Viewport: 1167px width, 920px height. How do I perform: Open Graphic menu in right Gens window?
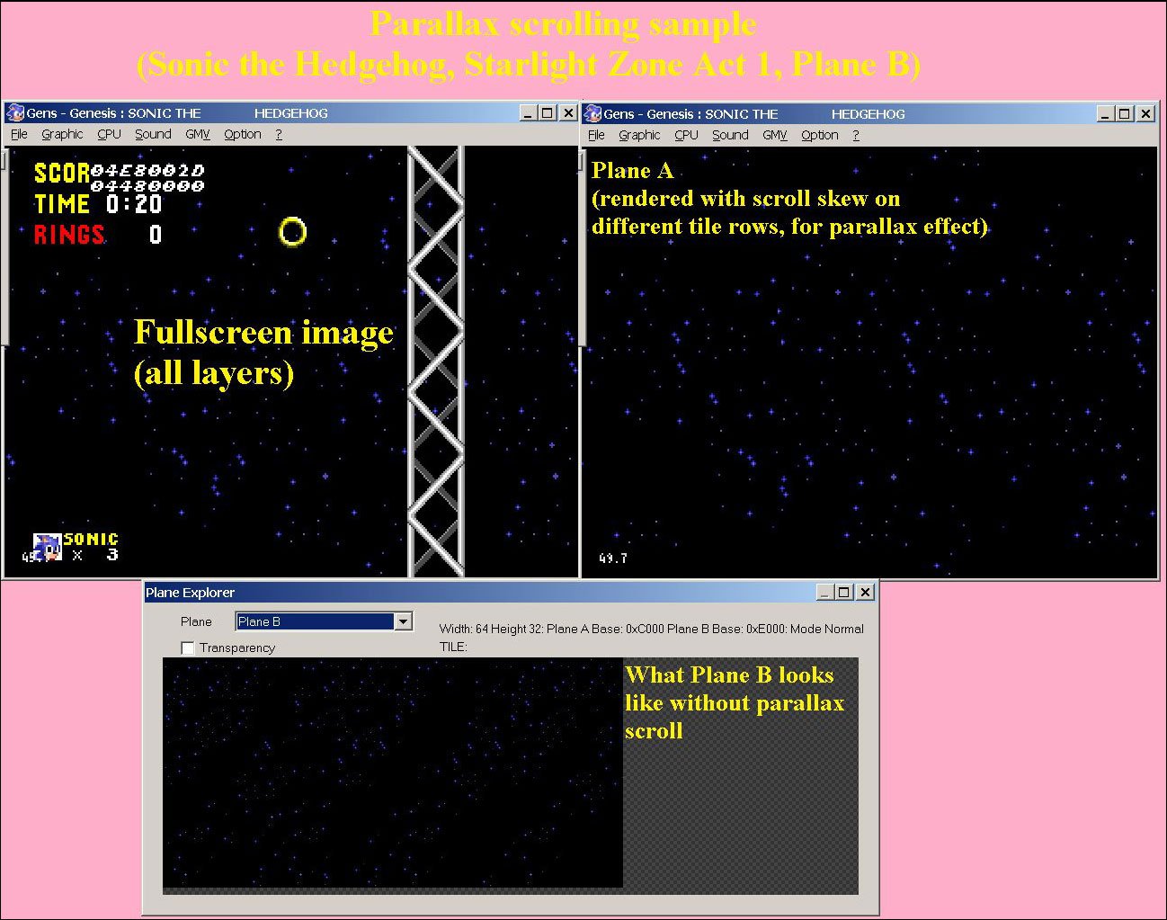639,135
